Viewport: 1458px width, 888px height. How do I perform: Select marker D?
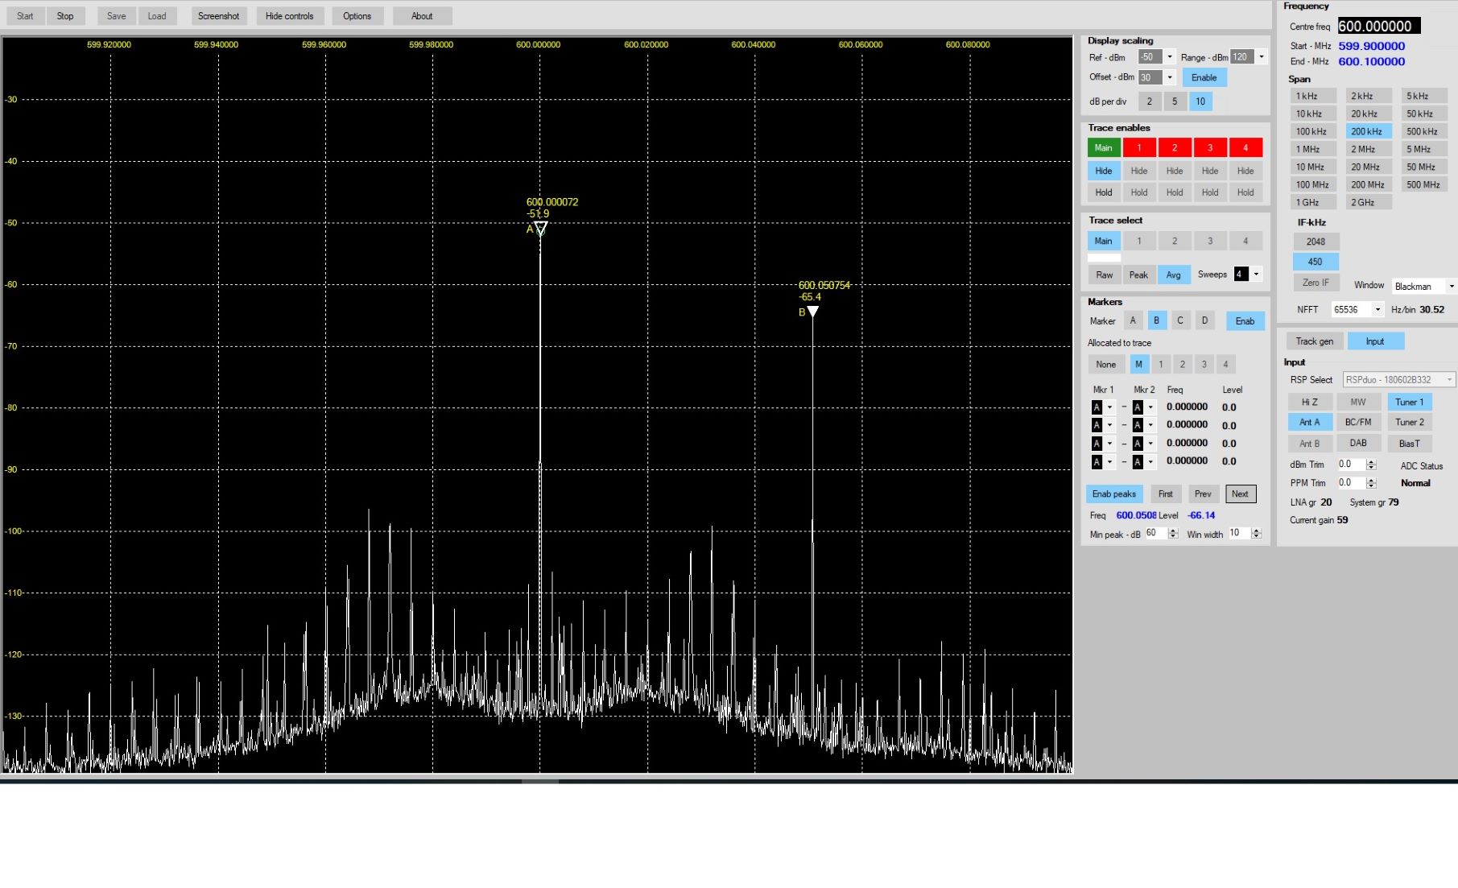pyautogui.click(x=1204, y=320)
